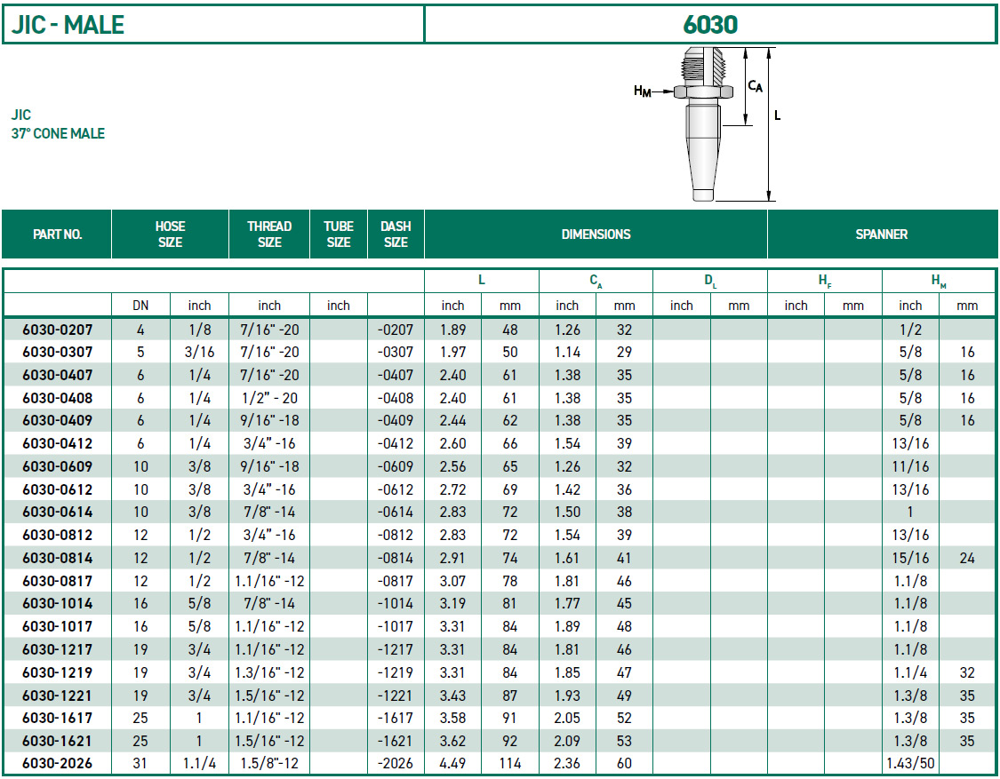Image resolution: width=1000 pixels, height=779 pixels.
Task: Select part number 6030-0814
Action: pyautogui.click(x=58, y=558)
